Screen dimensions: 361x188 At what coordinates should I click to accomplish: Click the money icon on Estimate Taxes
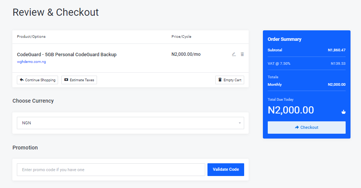click(66, 80)
